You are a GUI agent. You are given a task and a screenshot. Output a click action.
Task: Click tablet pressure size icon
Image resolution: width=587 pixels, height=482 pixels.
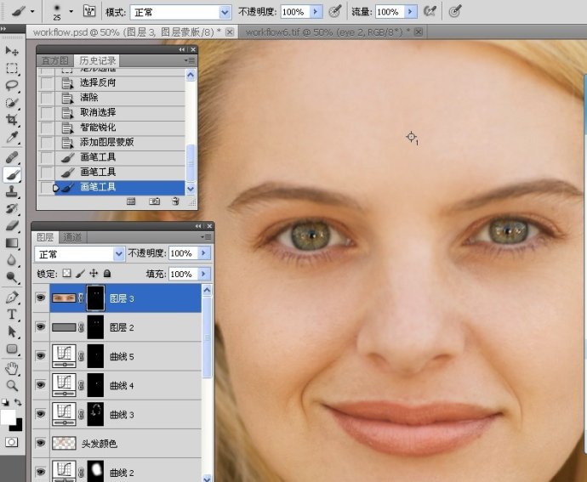point(455,11)
